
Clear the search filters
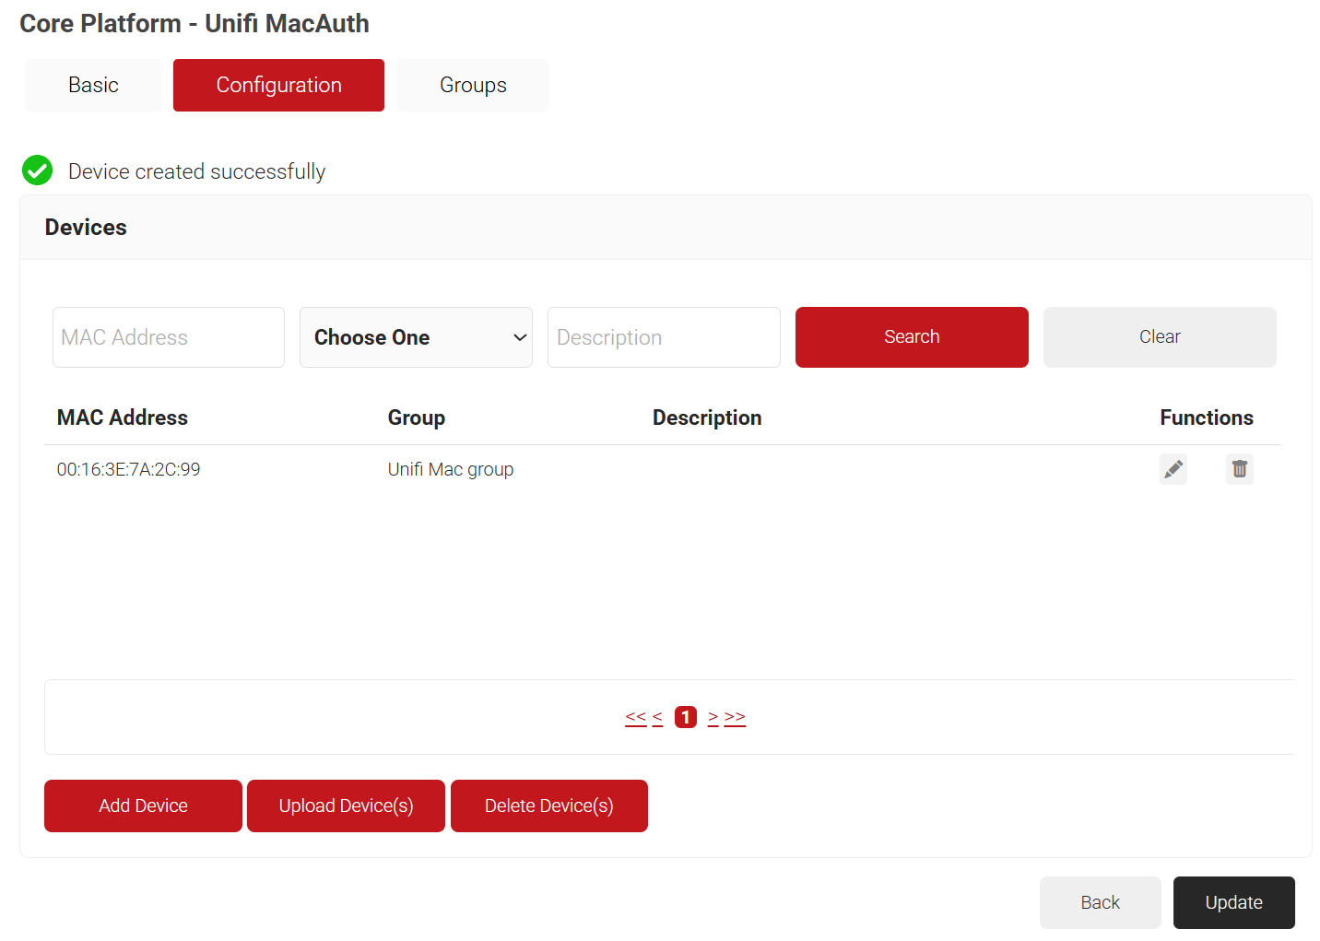(x=1159, y=337)
